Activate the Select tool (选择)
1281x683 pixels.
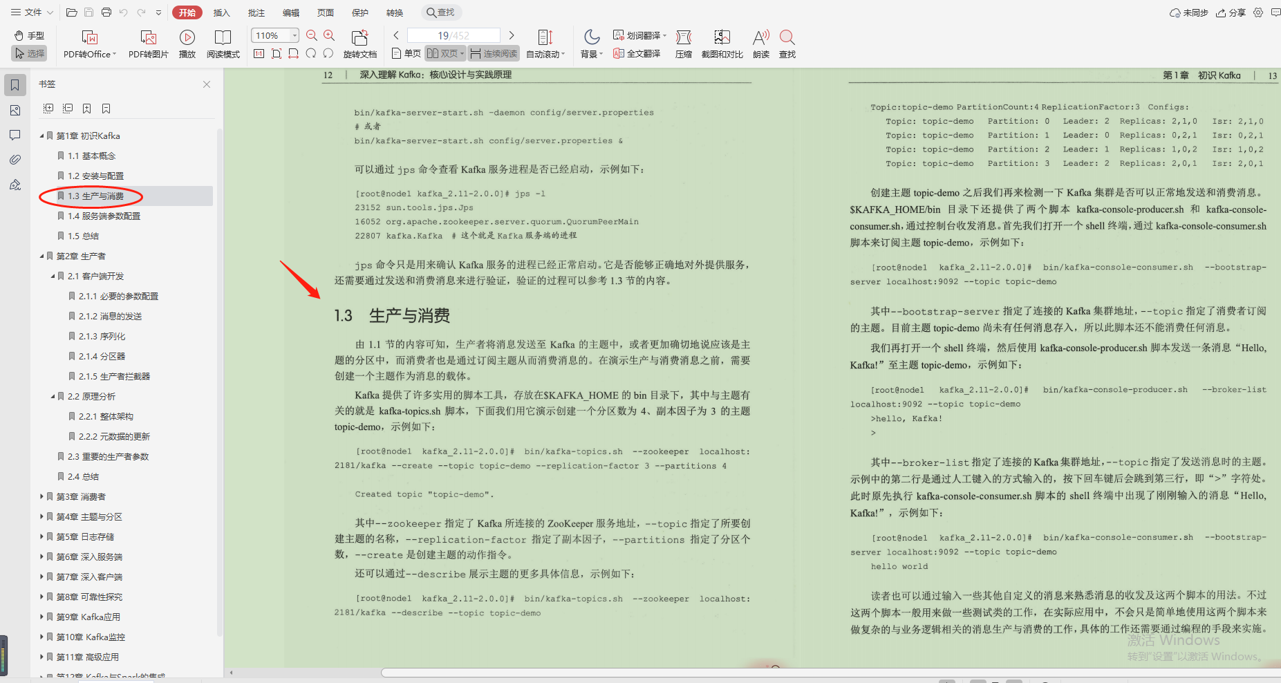29,53
